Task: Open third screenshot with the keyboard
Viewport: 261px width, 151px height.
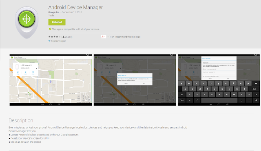Action: click(x=219, y=80)
